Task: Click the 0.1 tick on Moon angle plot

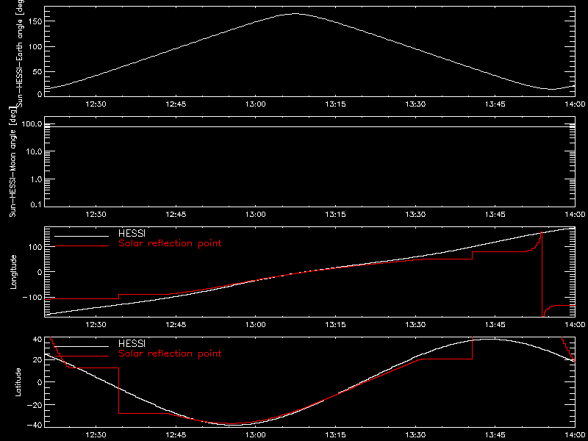Action: click(x=36, y=206)
